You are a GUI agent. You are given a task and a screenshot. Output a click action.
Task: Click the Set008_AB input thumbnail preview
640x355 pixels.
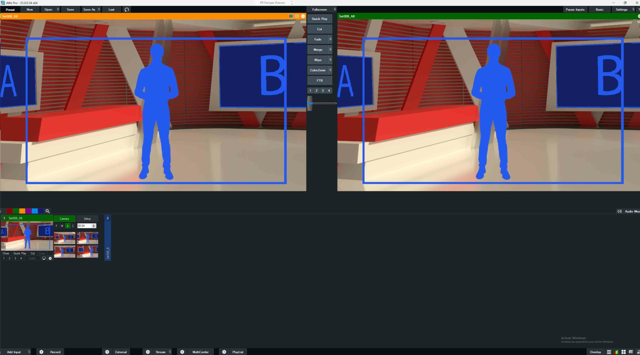coord(27,236)
